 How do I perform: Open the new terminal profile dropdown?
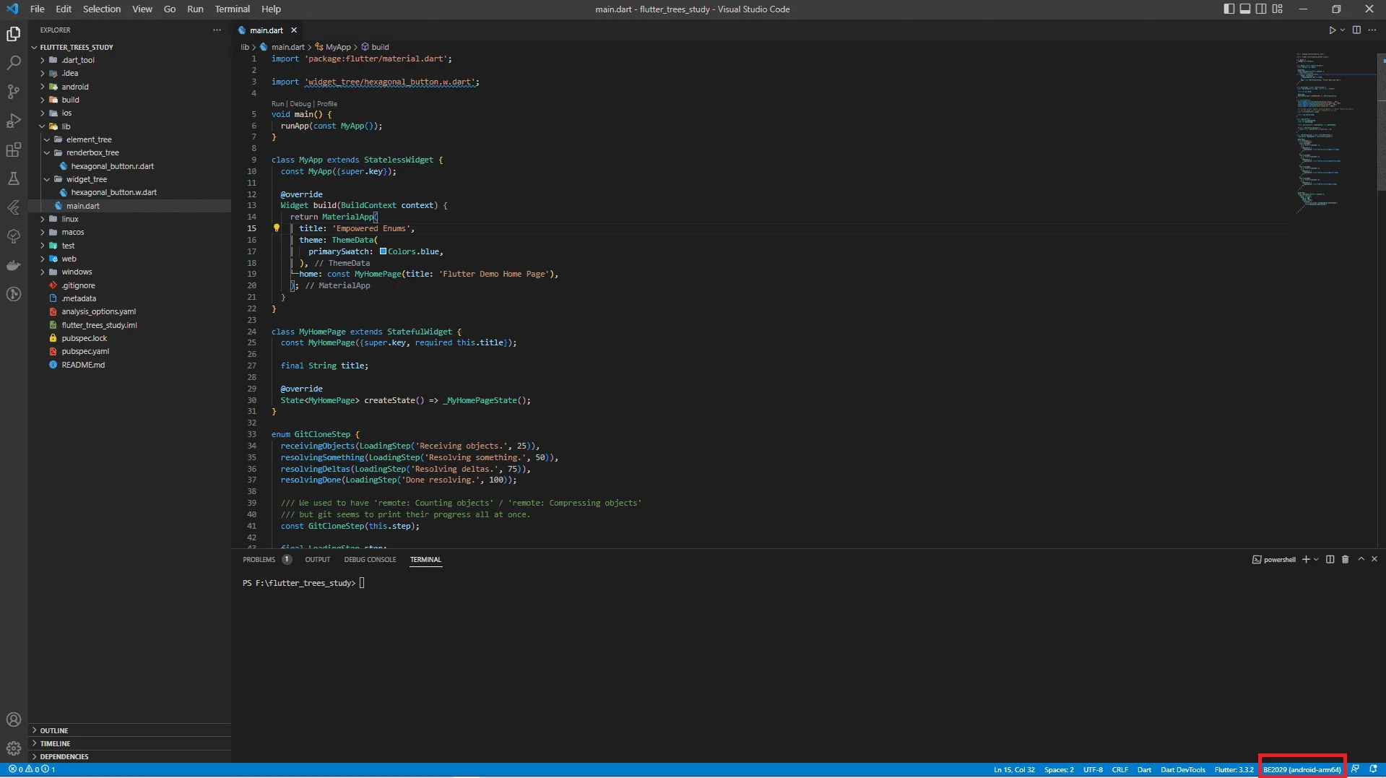pyautogui.click(x=1316, y=560)
